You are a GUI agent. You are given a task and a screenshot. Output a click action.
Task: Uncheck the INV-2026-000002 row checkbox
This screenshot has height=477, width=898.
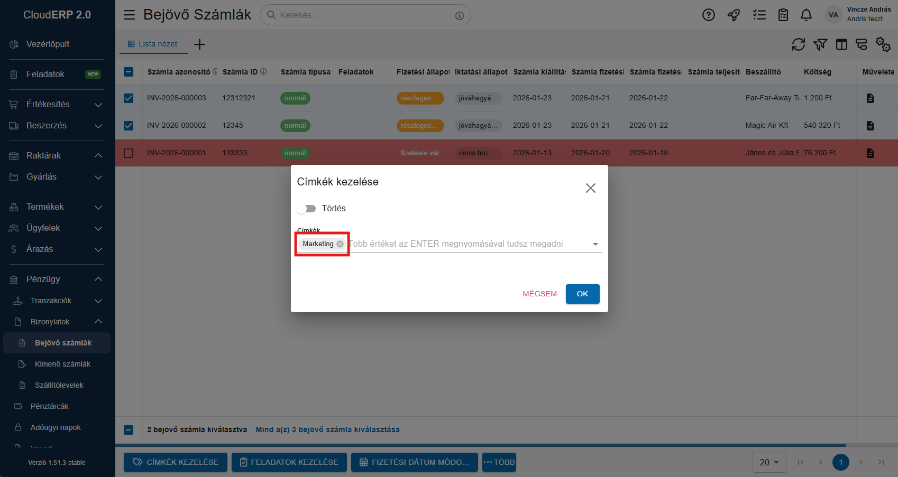129,126
